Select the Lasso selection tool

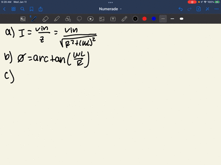(79, 19)
